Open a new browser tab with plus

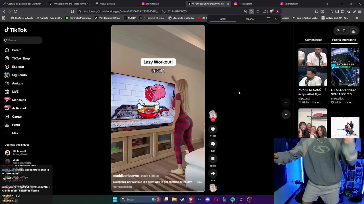click(x=327, y=4)
